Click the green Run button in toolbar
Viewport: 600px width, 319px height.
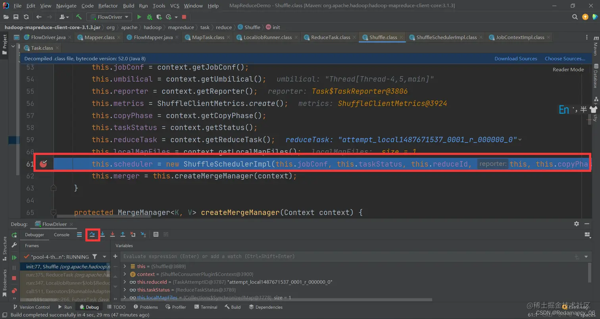pos(139,17)
